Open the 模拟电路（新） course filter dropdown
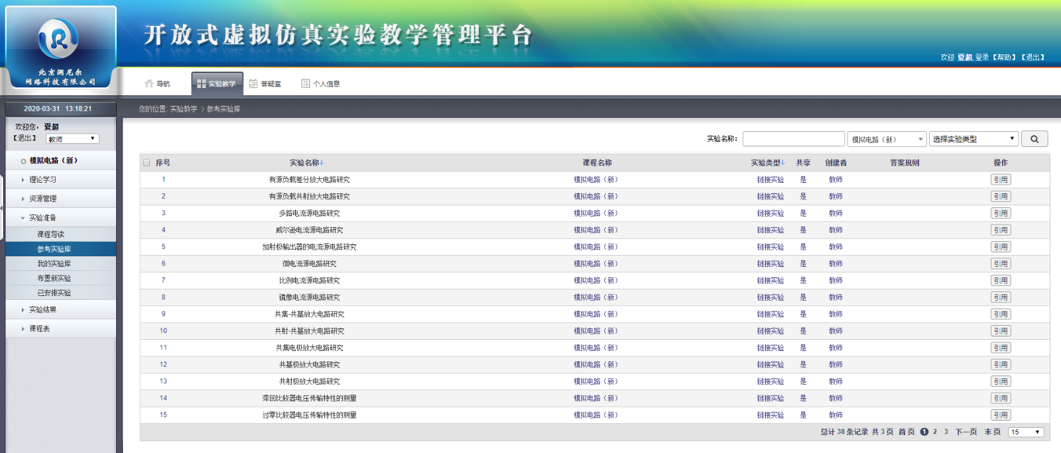Viewport: 1061px width, 453px height. [x=887, y=139]
